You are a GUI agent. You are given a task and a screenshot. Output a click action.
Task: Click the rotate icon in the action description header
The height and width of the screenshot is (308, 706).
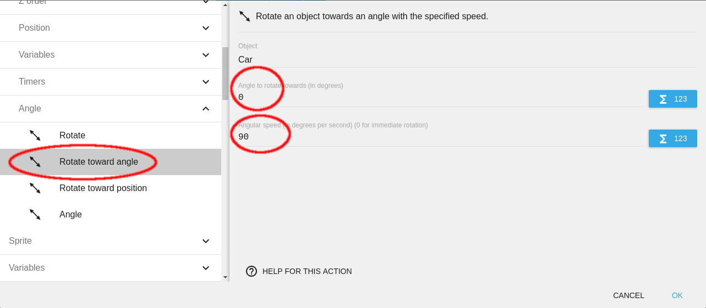tap(245, 16)
